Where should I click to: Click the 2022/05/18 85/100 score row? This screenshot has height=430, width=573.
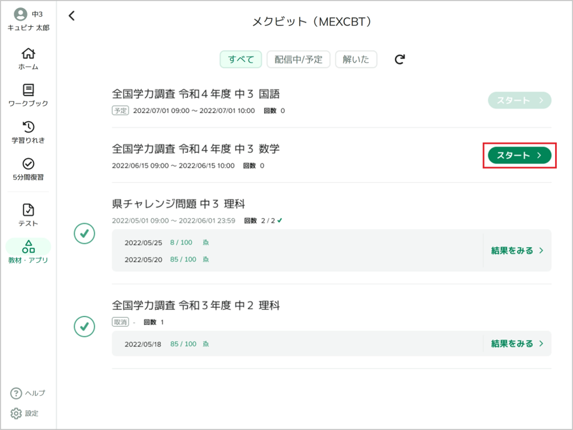[x=167, y=344]
